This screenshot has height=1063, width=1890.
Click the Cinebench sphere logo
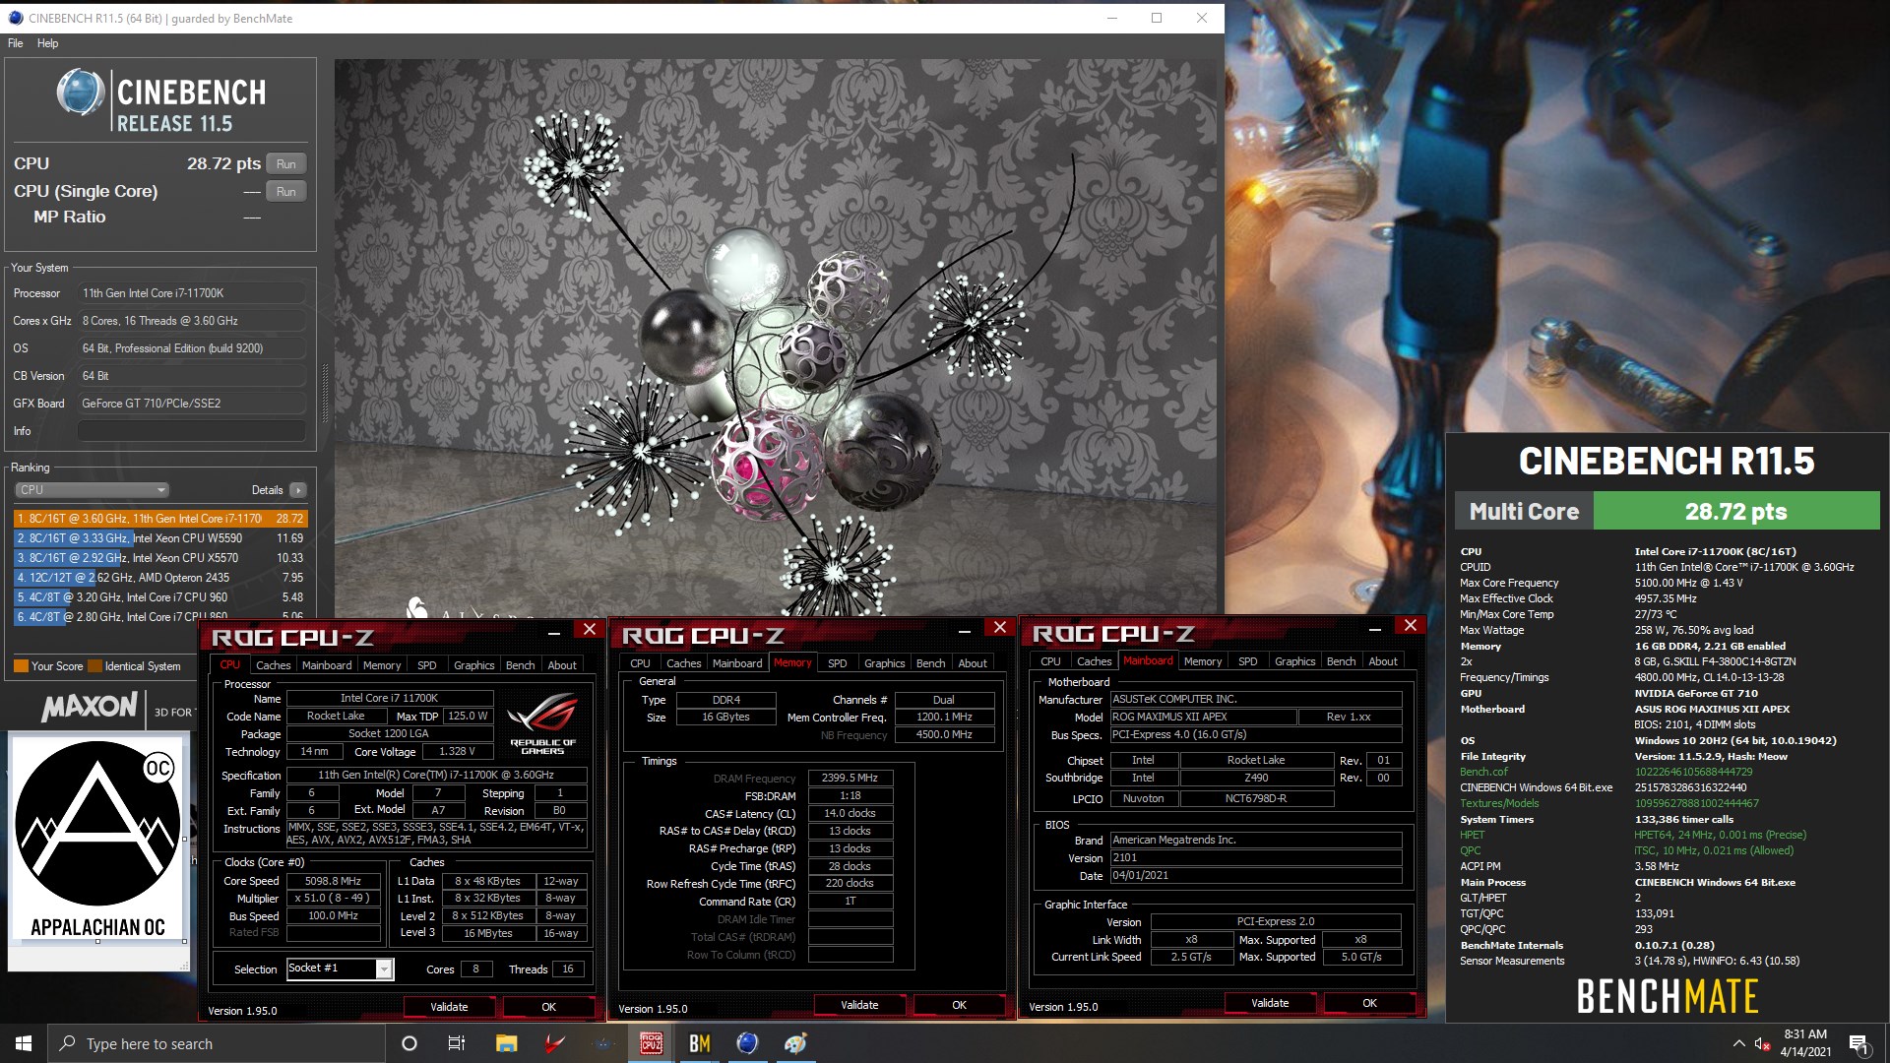[x=80, y=94]
